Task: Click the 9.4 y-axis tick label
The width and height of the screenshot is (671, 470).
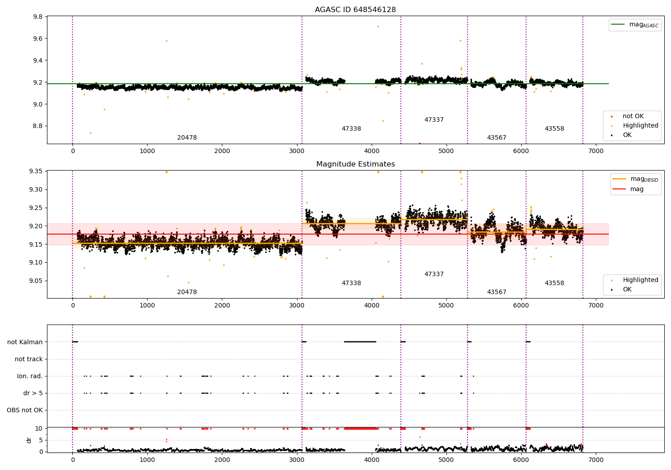Action: [x=38, y=61]
